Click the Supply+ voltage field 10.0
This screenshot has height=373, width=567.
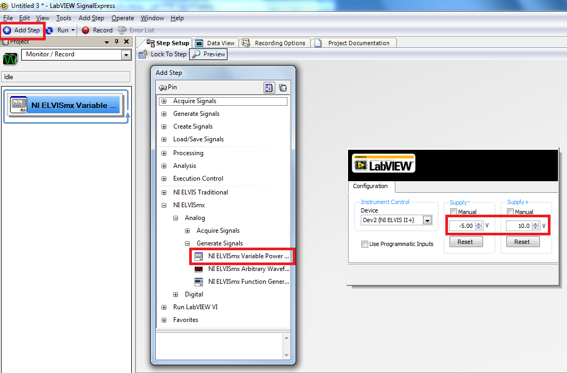[519, 226]
